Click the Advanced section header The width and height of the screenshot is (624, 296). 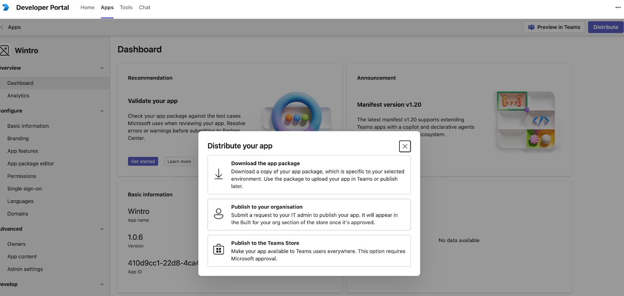coord(11,229)
